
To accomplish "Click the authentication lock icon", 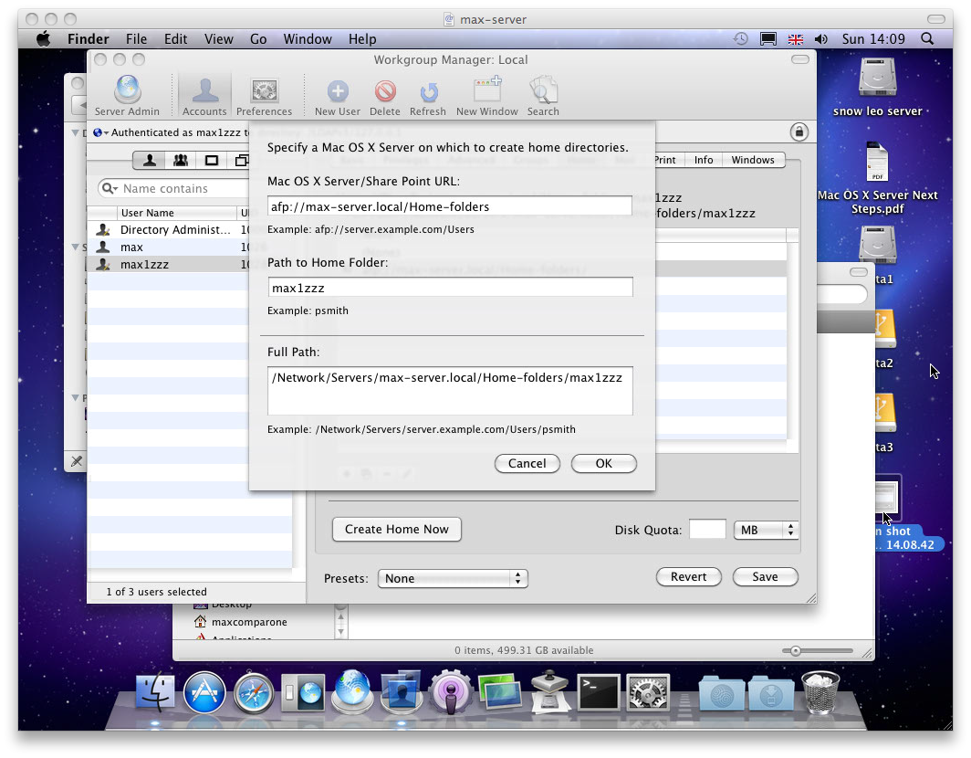I will coord(799,132).
